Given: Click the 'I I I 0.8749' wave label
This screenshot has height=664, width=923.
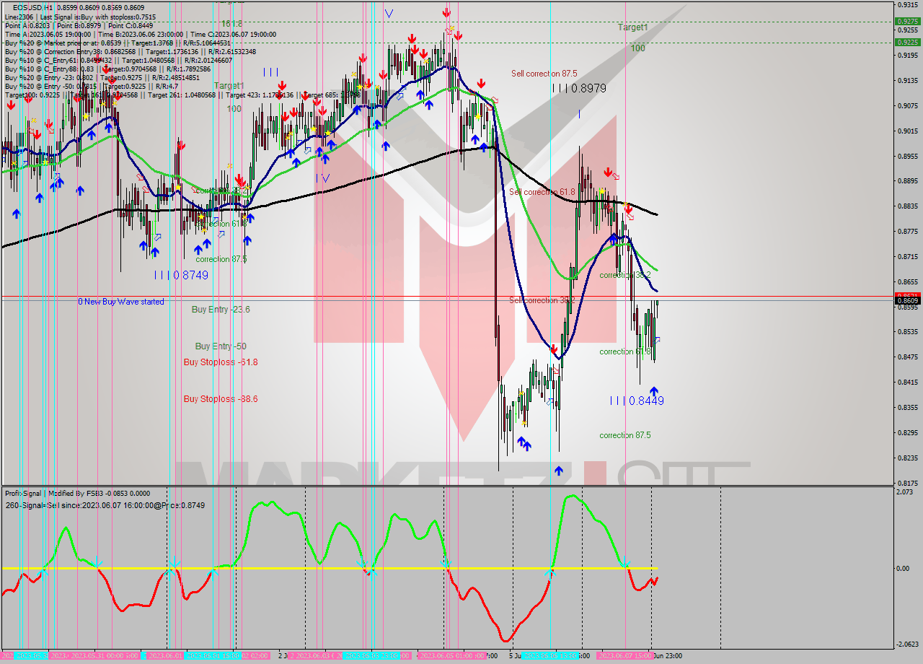Looking at the screenshot, I should pos(181,275).
